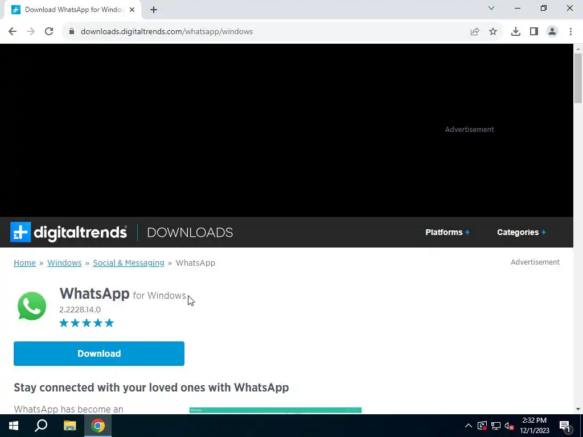
Task: Click the WhatsApp title heading
Action: pos(95,294)
